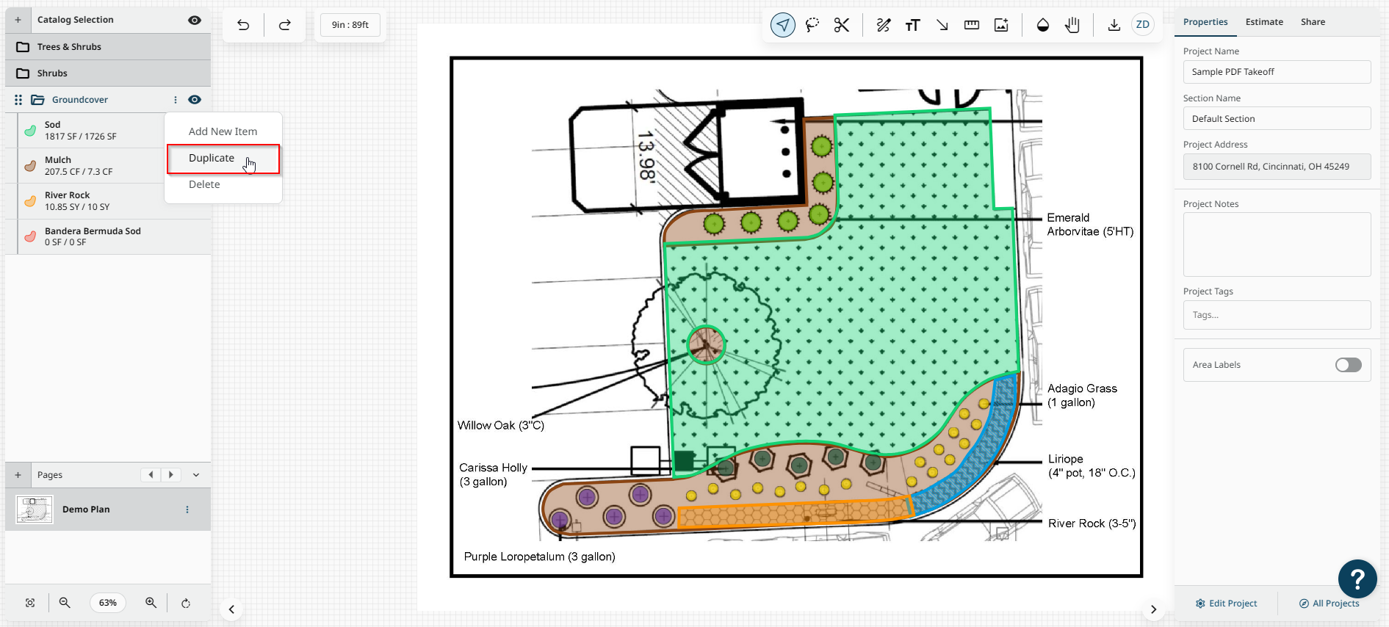Expand the Pages panel chevron

196,475
